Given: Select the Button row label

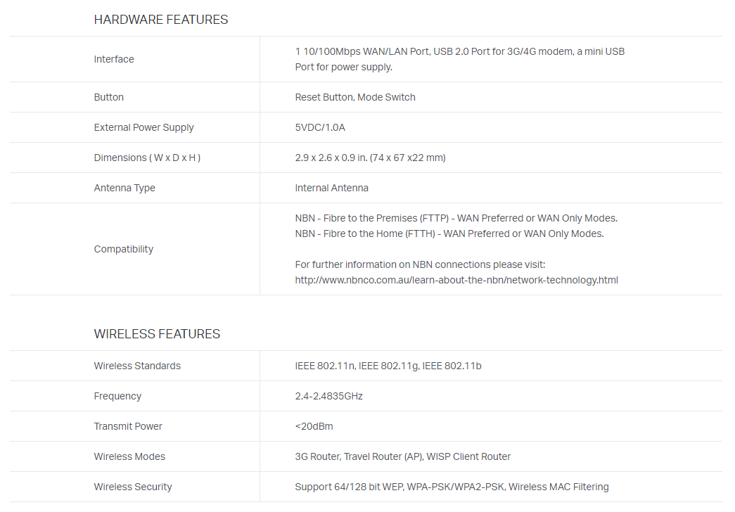Looking at the screenshot, I should 109,97.
